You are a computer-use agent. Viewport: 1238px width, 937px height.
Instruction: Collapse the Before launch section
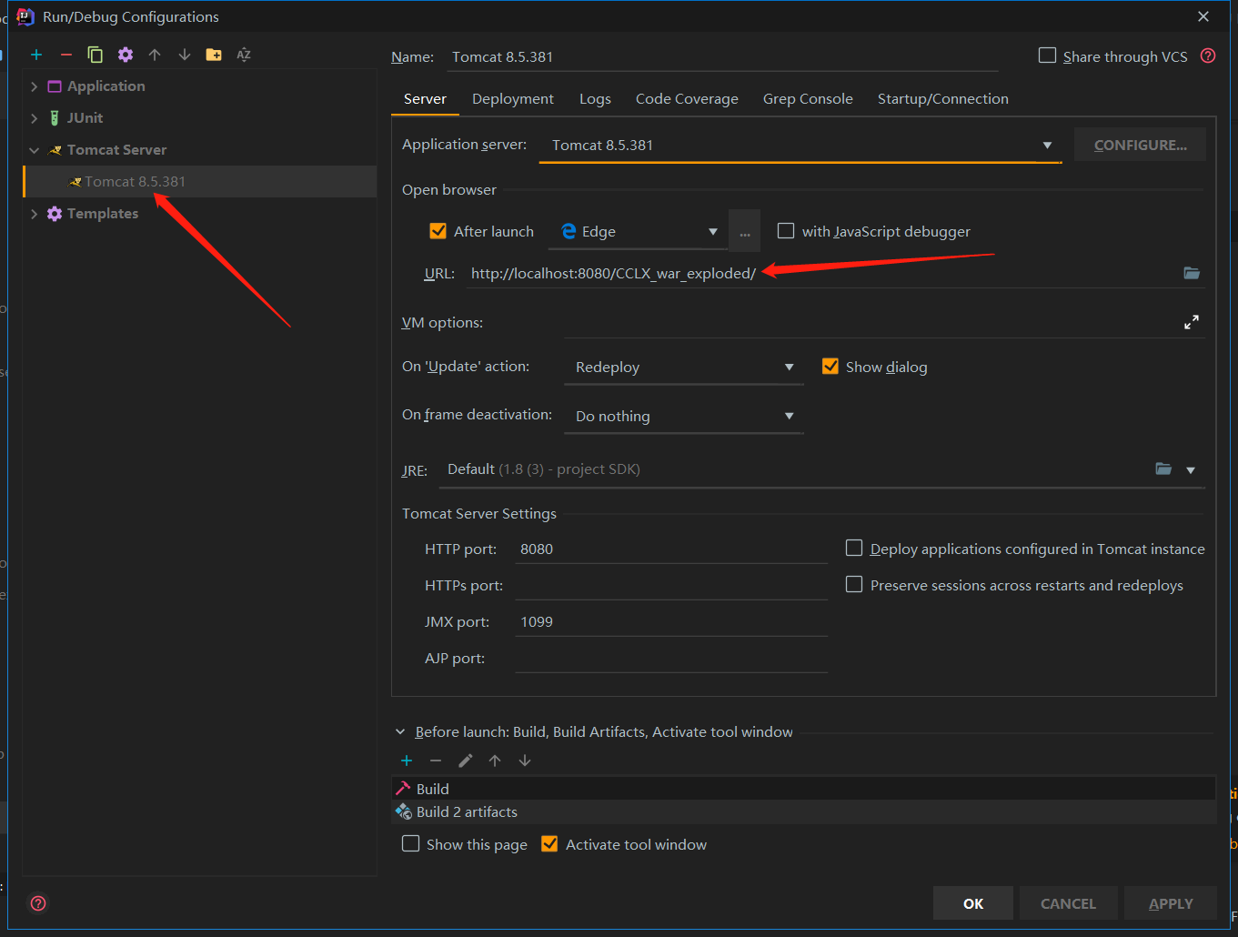pos(400,730)
